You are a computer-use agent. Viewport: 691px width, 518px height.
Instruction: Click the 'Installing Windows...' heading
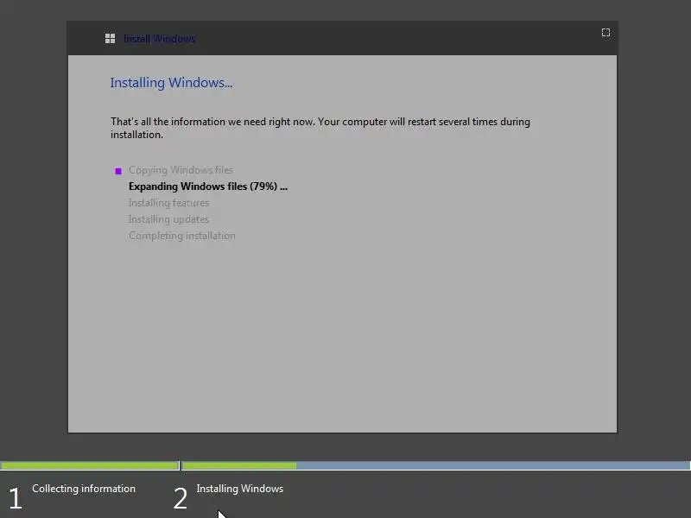pos(171,82)
